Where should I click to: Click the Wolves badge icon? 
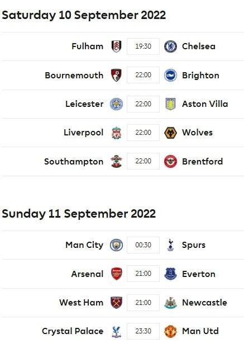pos(170,133)
